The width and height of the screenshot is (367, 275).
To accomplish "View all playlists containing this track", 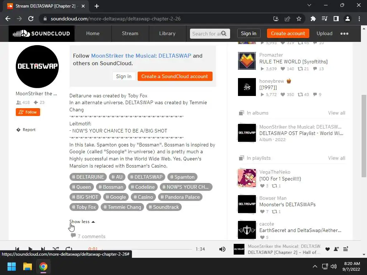I will pyautogui.click(x=337, y=158).
